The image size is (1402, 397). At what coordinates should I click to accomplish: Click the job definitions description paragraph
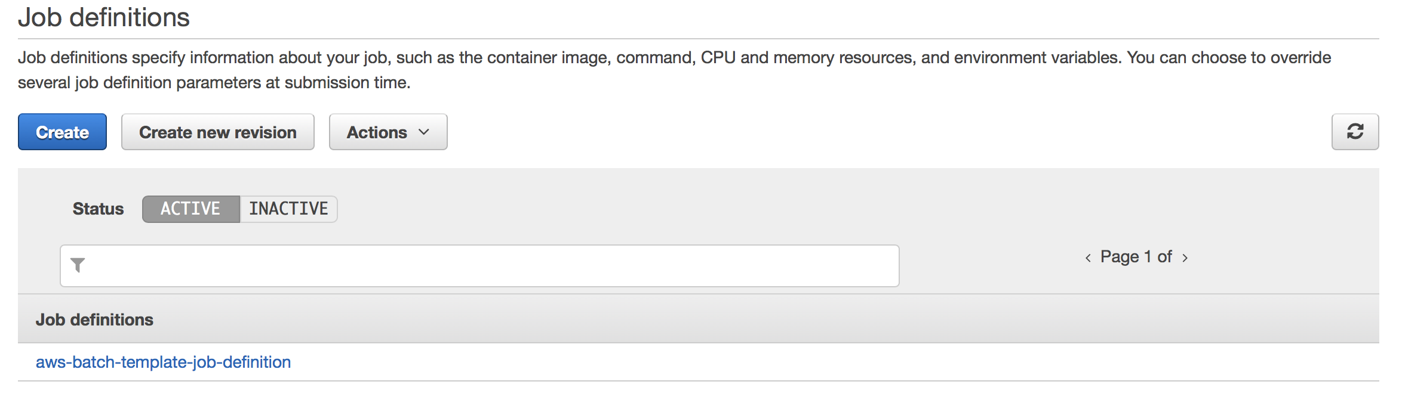675,70
